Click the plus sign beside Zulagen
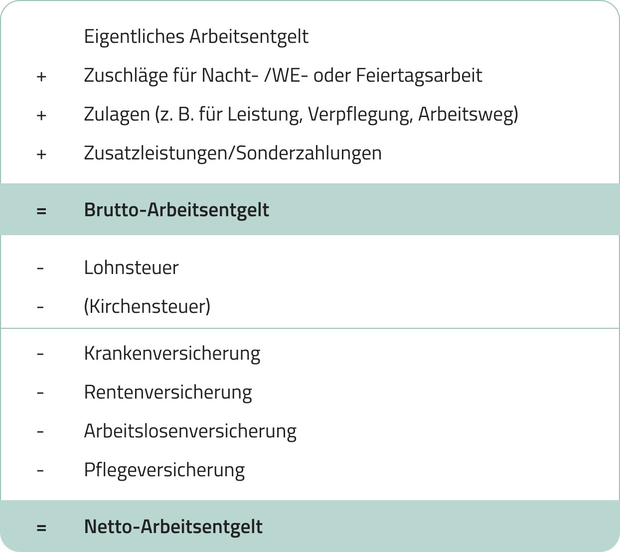This screenshot has height=552, width=620. 41,116
